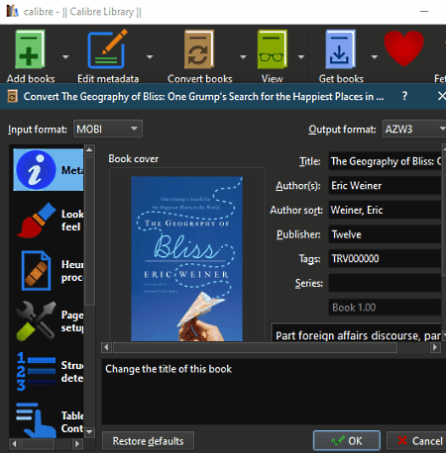
Task: Click the Tags field with TRV000000
Action: tap(385, 259)
